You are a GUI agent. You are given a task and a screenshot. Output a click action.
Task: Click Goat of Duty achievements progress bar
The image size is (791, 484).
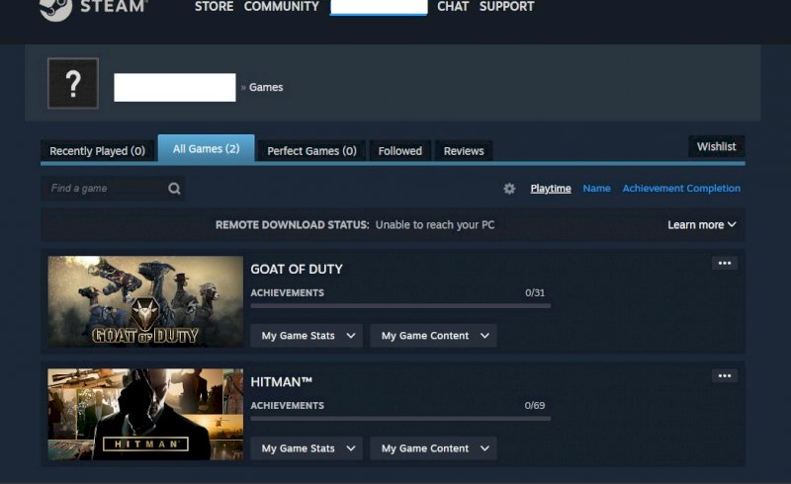point(400,305)
